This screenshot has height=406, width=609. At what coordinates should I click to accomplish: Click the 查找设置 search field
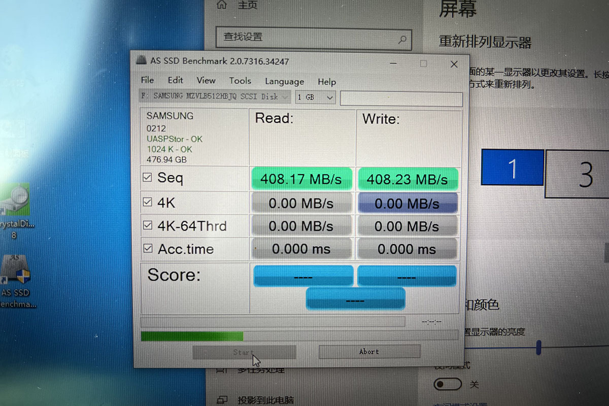pos(314,38)
